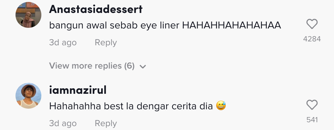Open iamnazirul's profile avatar
The image size is (334, 130).
pos(28,96)
